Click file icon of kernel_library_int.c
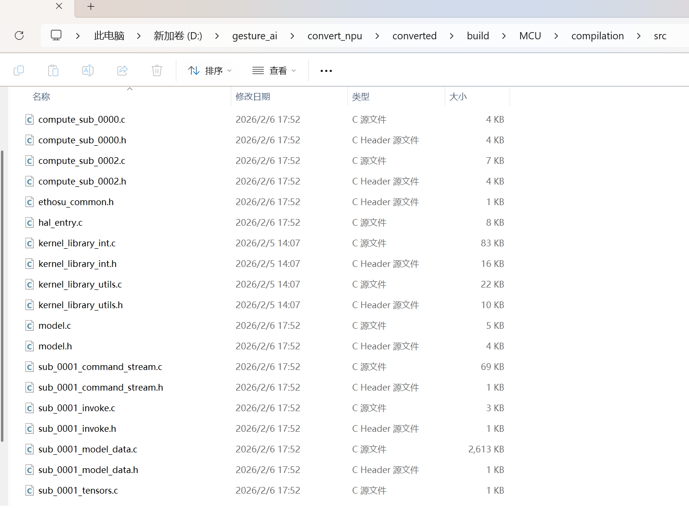 click(x=30, y=243)
